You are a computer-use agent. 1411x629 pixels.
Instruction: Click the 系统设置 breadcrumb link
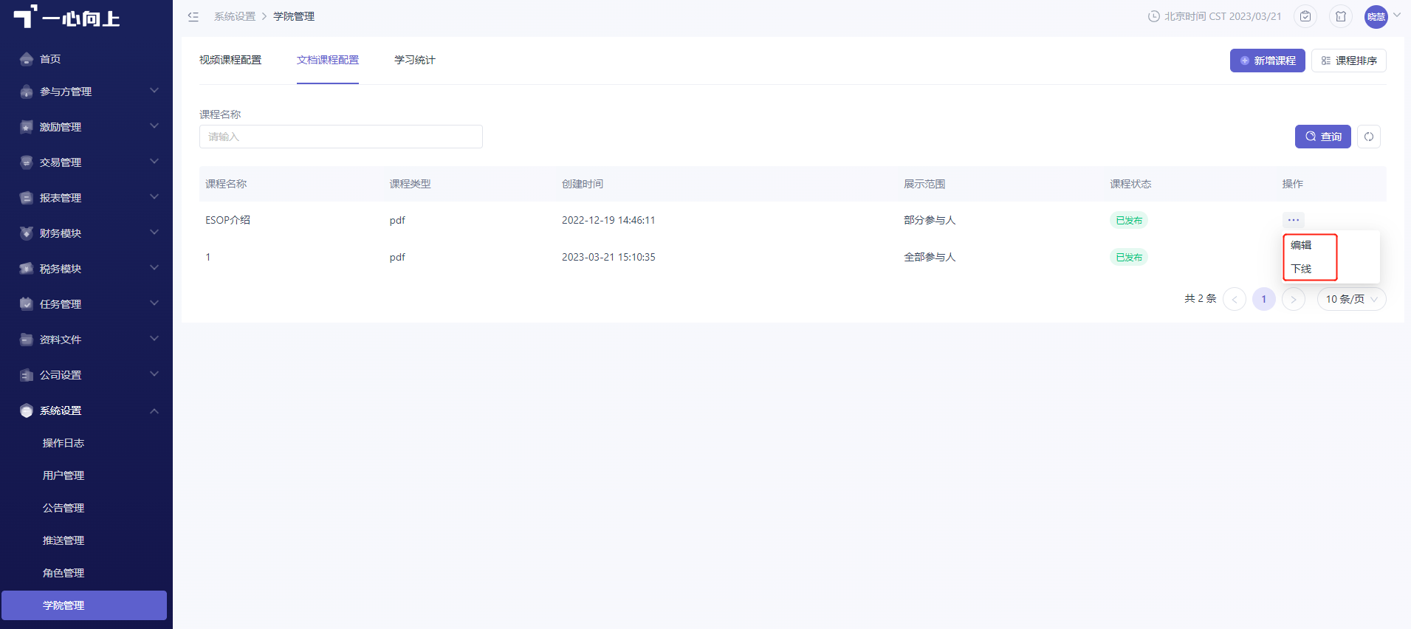235,16
